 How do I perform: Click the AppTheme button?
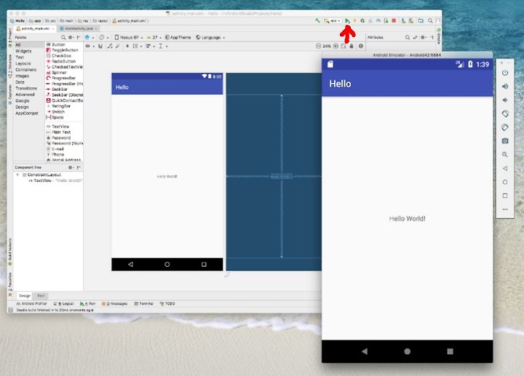tap(178, 37)
